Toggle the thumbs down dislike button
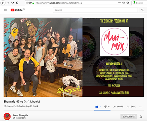147x121 pixels. pyautogui.click(x=107, y=107)
